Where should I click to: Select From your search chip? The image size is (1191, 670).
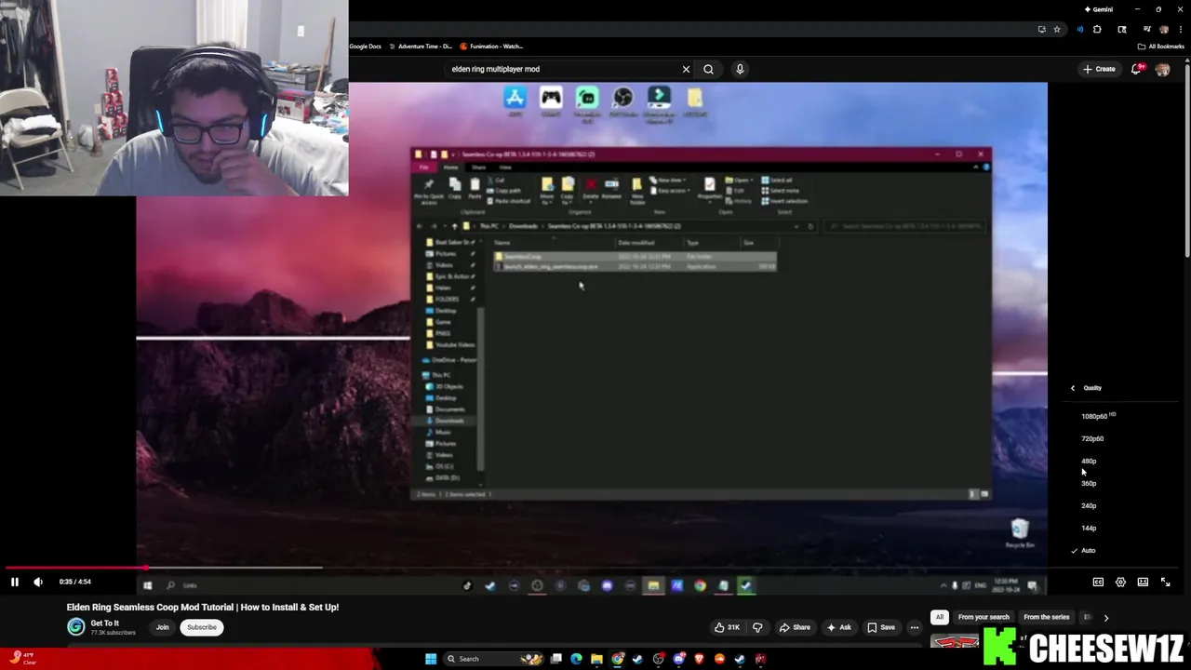pyautogui.click(x=984, y=617)
